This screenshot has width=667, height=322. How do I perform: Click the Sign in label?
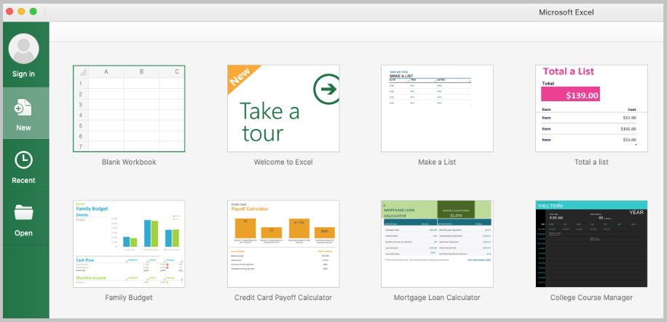pos(23,74)
